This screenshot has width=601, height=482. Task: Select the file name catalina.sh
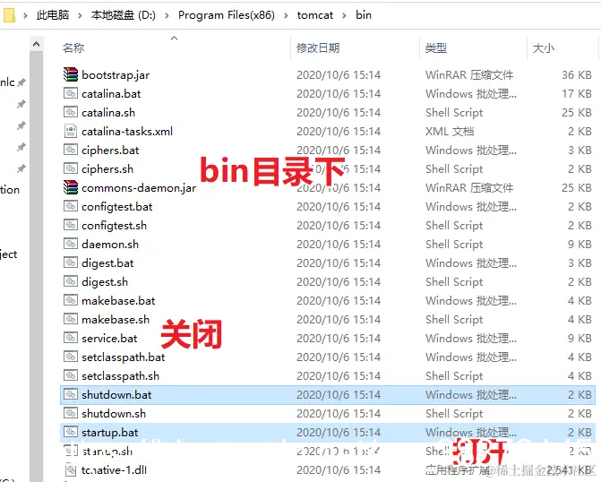pyautogui.click(x=108, y=112)
